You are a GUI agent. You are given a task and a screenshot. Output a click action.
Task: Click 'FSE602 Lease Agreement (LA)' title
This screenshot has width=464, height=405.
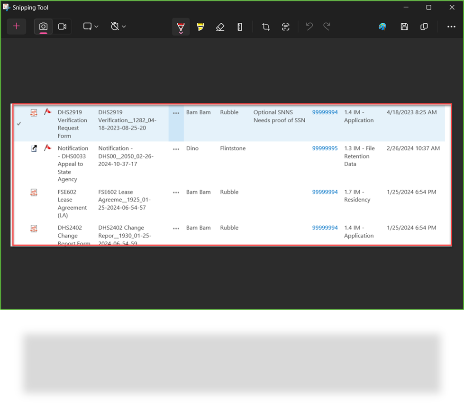pyautogui.click(x=72, y=203)
